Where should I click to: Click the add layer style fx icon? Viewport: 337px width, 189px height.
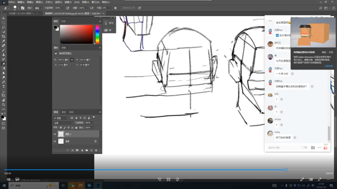pyautogui.click(x=72, y=150)
